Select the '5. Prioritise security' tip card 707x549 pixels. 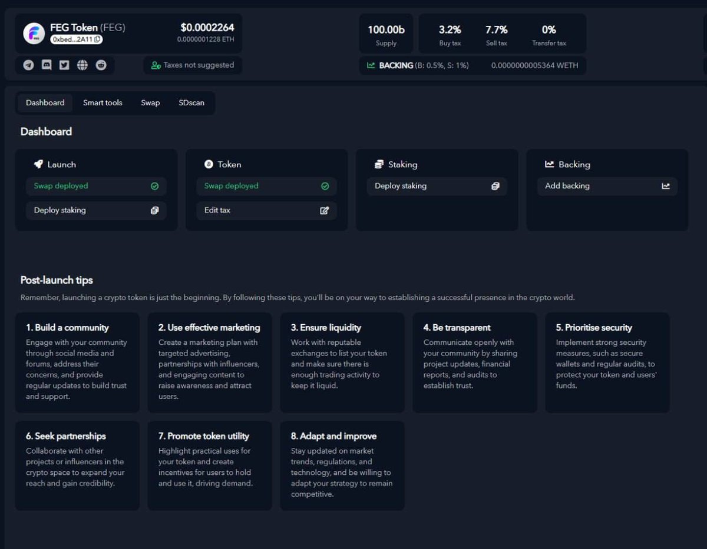[x=607, y=362]
